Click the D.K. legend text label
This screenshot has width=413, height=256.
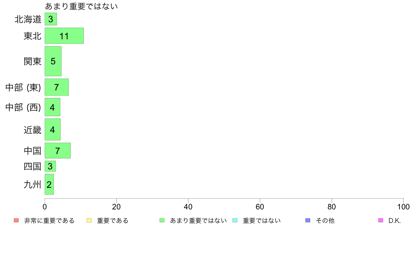[x=395, y=221]
